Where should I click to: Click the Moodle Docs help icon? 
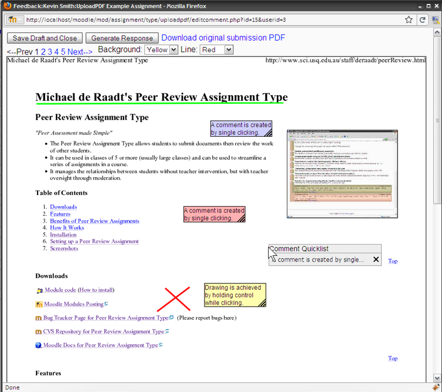point(39,346)
